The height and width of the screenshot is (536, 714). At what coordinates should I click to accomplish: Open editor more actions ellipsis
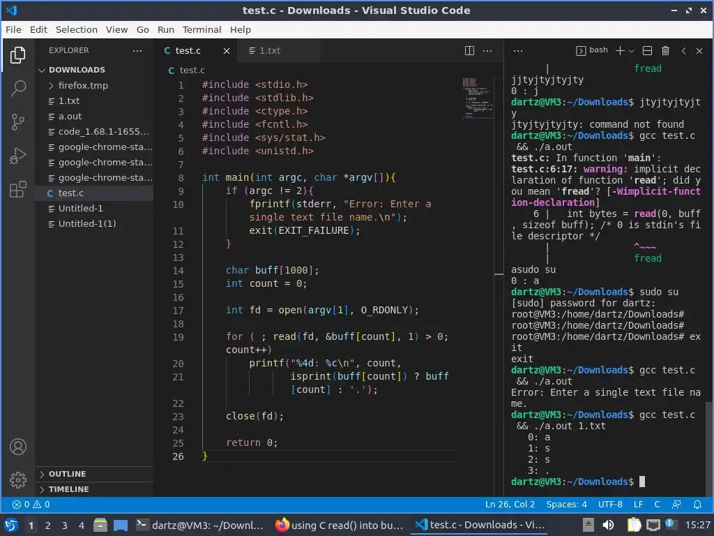coord(487,50)
